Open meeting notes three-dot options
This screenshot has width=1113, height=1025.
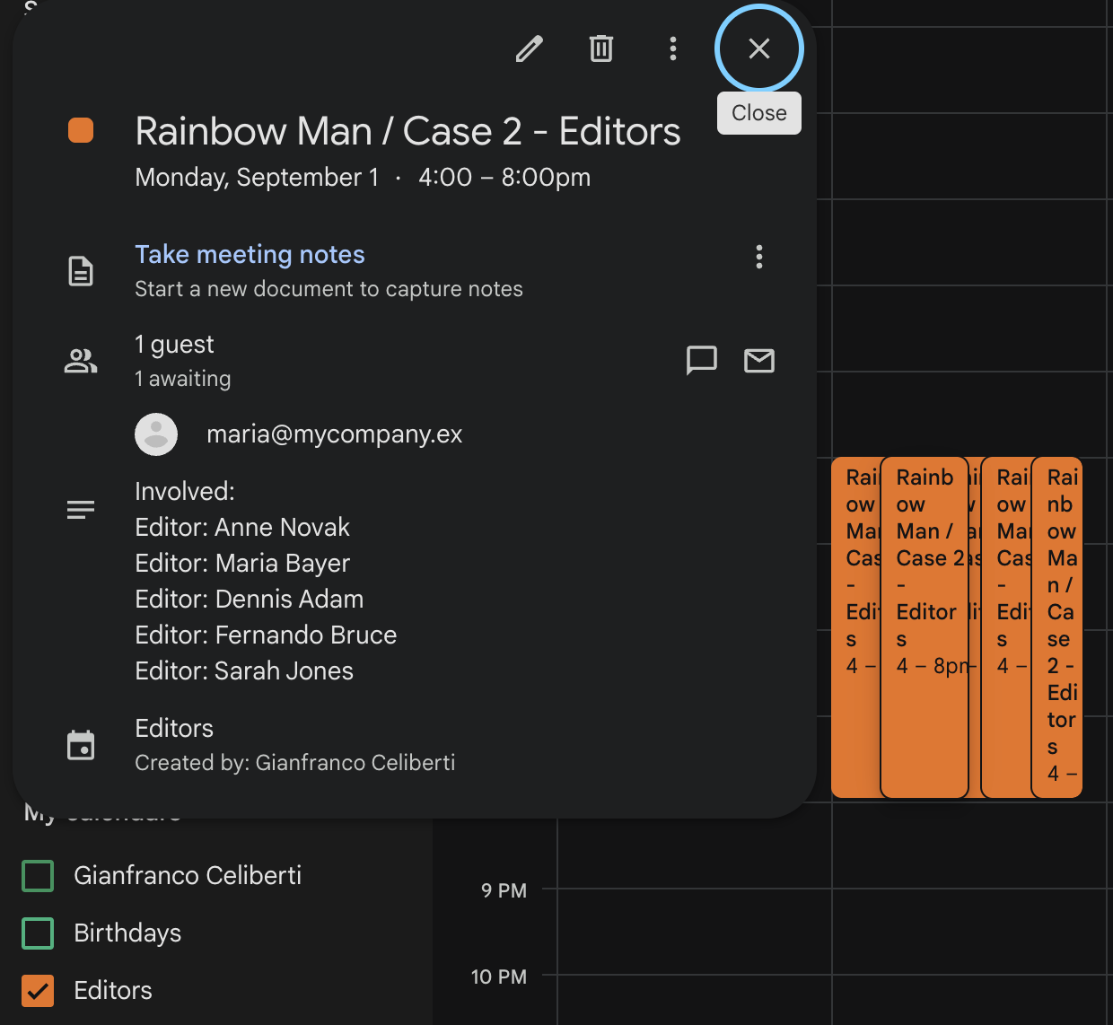click(759, 258)
